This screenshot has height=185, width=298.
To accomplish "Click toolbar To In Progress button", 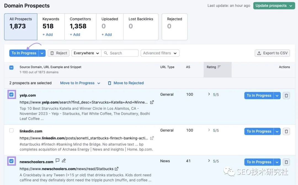I will click(x=24, y=53).
